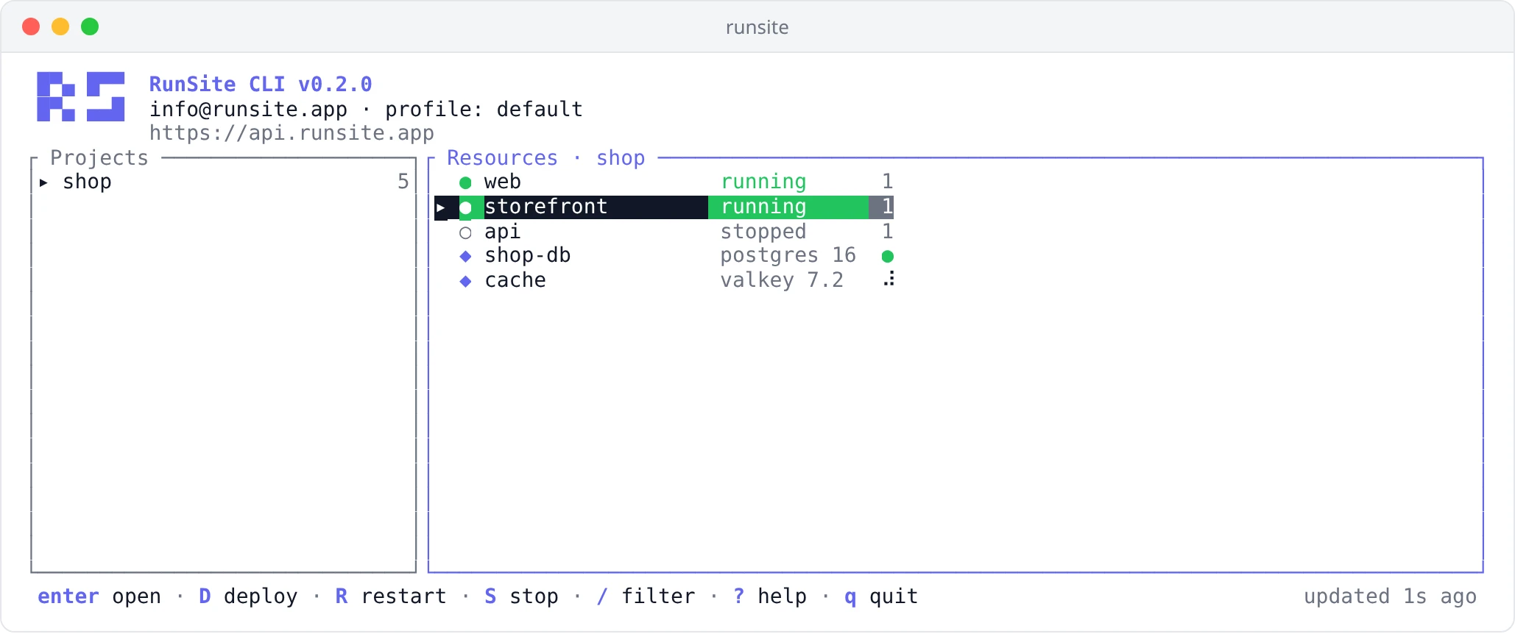The image size is (1515, 634).
Task: Click the updated 1s ago status
Action: click(1390, 596)
